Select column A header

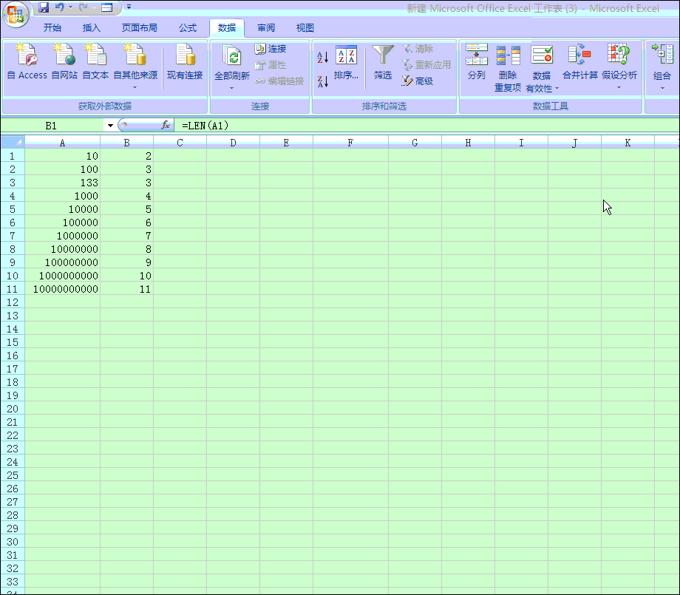[62, 143]
